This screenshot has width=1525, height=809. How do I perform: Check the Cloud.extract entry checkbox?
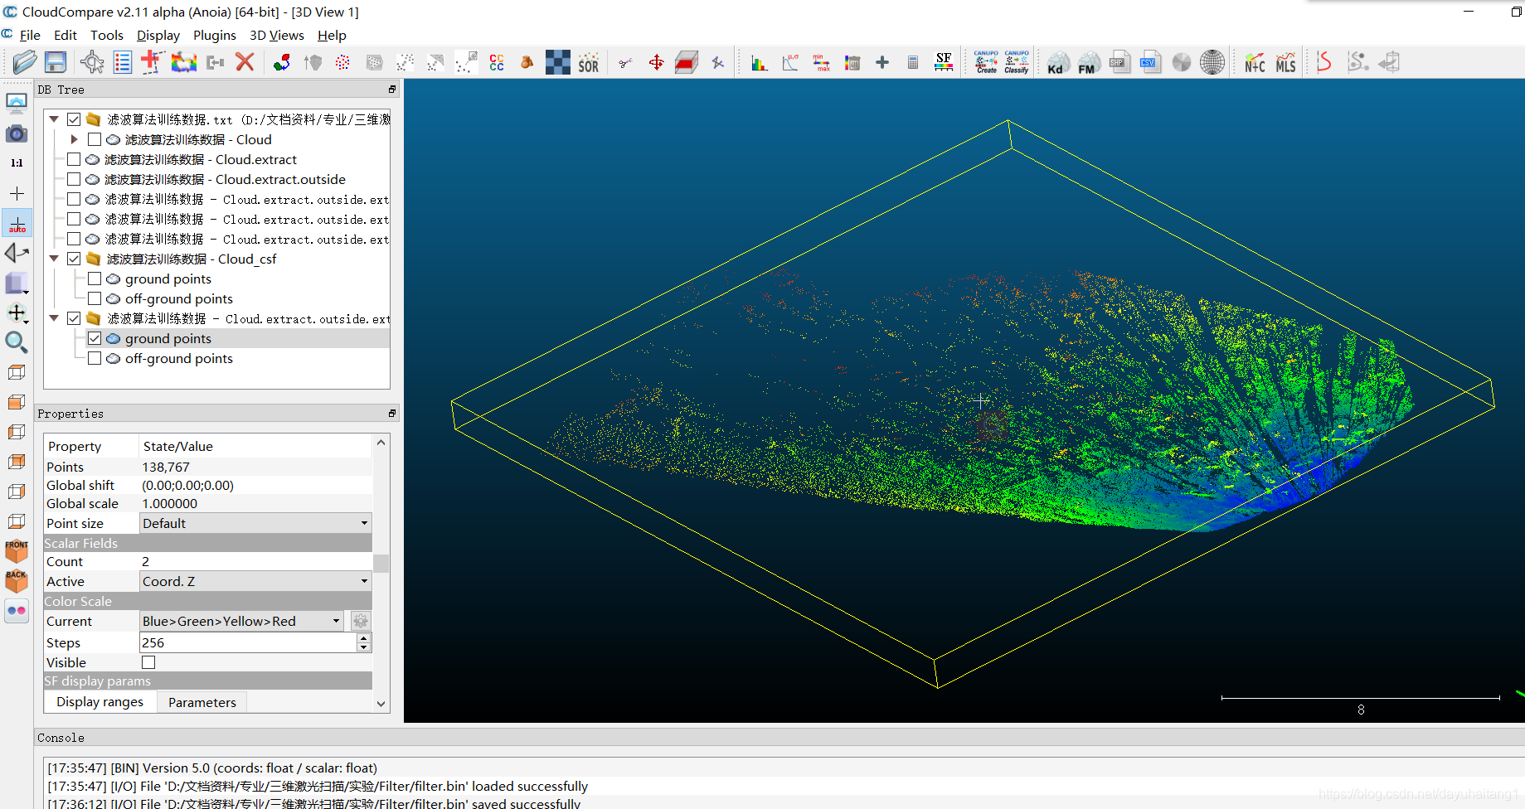click(x=74, y=159)
